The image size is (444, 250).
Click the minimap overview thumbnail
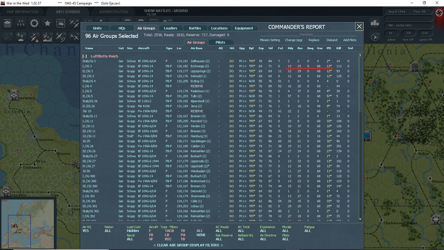28,223
